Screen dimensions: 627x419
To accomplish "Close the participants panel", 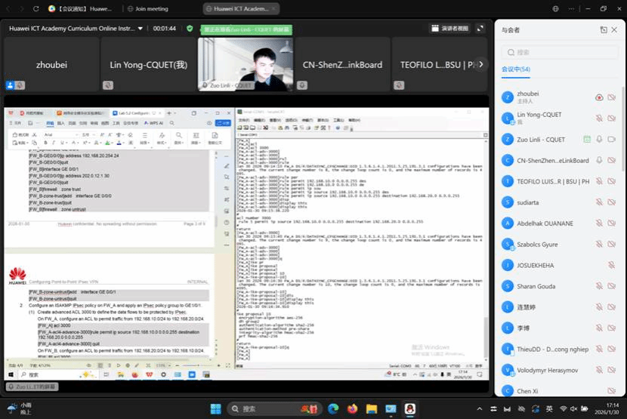I will [x=616, y=29].
